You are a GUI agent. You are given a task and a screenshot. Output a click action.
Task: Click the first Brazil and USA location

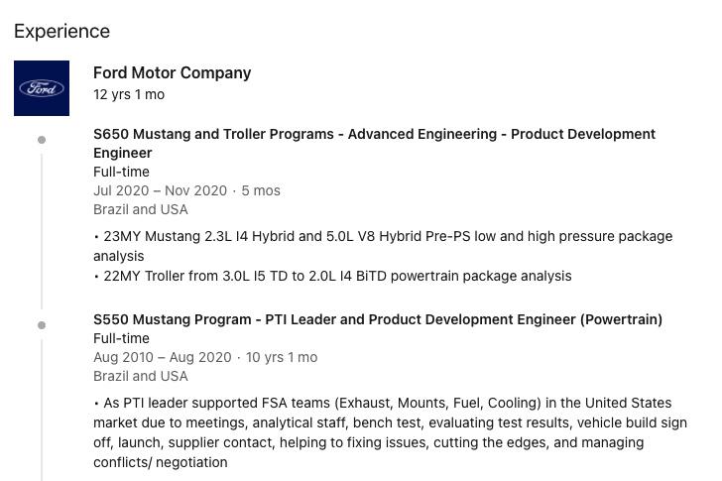click(141, 209)
